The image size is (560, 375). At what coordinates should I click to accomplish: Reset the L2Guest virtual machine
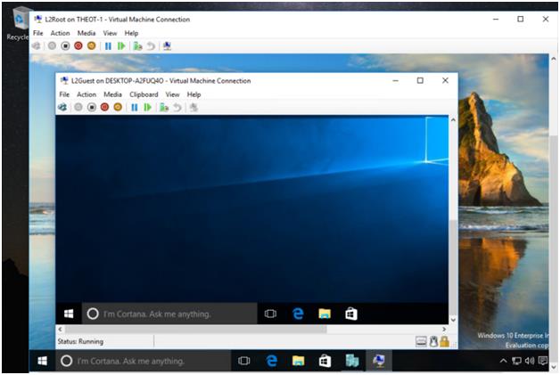coord(147,107)
